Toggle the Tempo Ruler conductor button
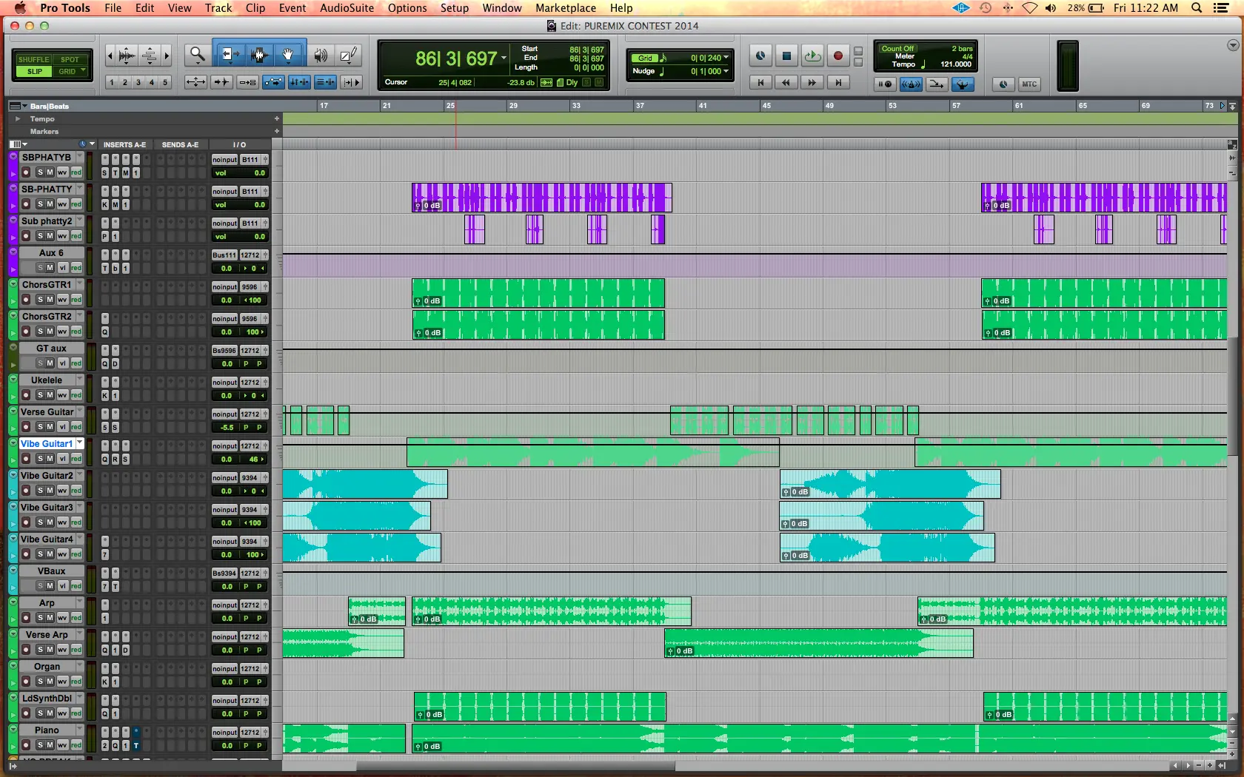Screen dimensions: 1244x777 (962, 84)
